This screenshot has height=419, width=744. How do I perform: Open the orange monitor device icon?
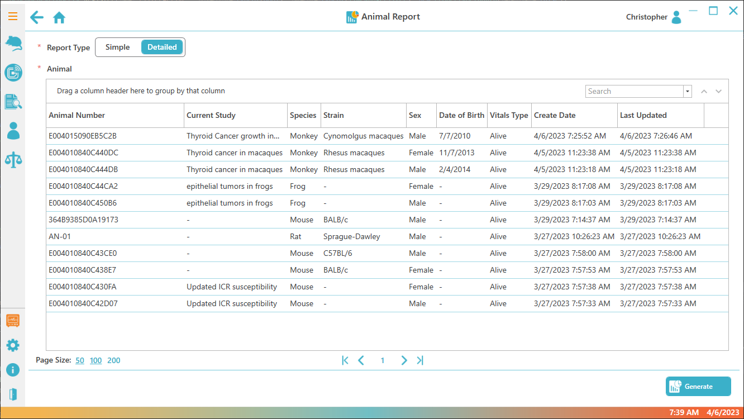(13, 321)
